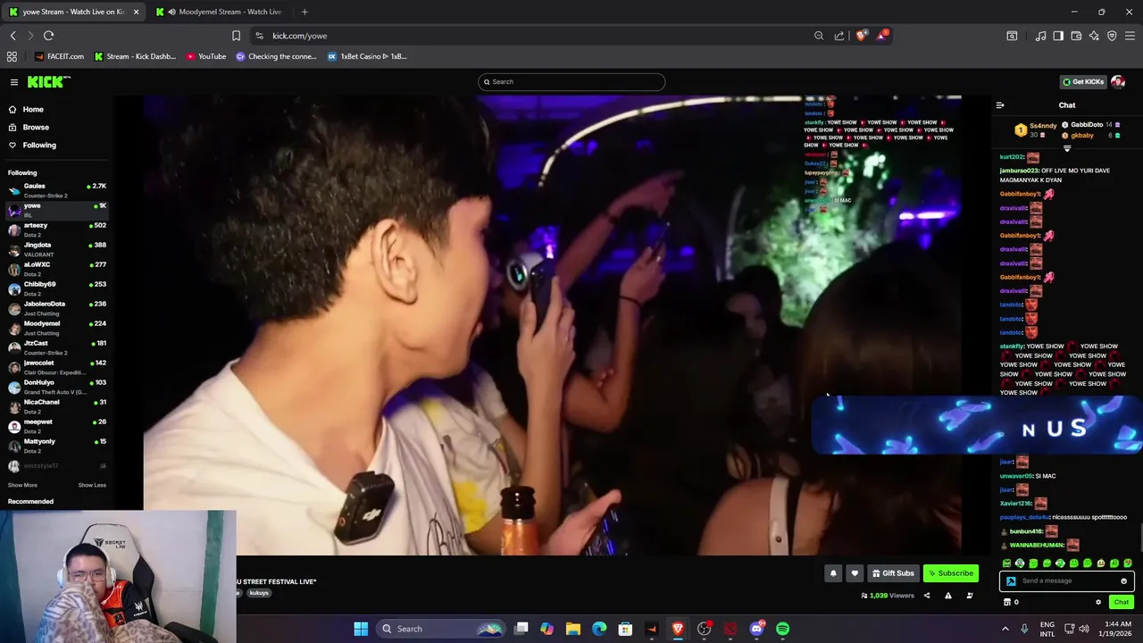Go to Kick homepage via the KICK logo
The width and height of the screenshot is (1143, 643).
(x=48, y=82)
